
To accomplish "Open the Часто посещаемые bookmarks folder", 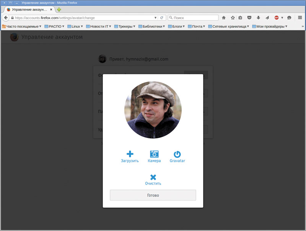I will point(21,26).
